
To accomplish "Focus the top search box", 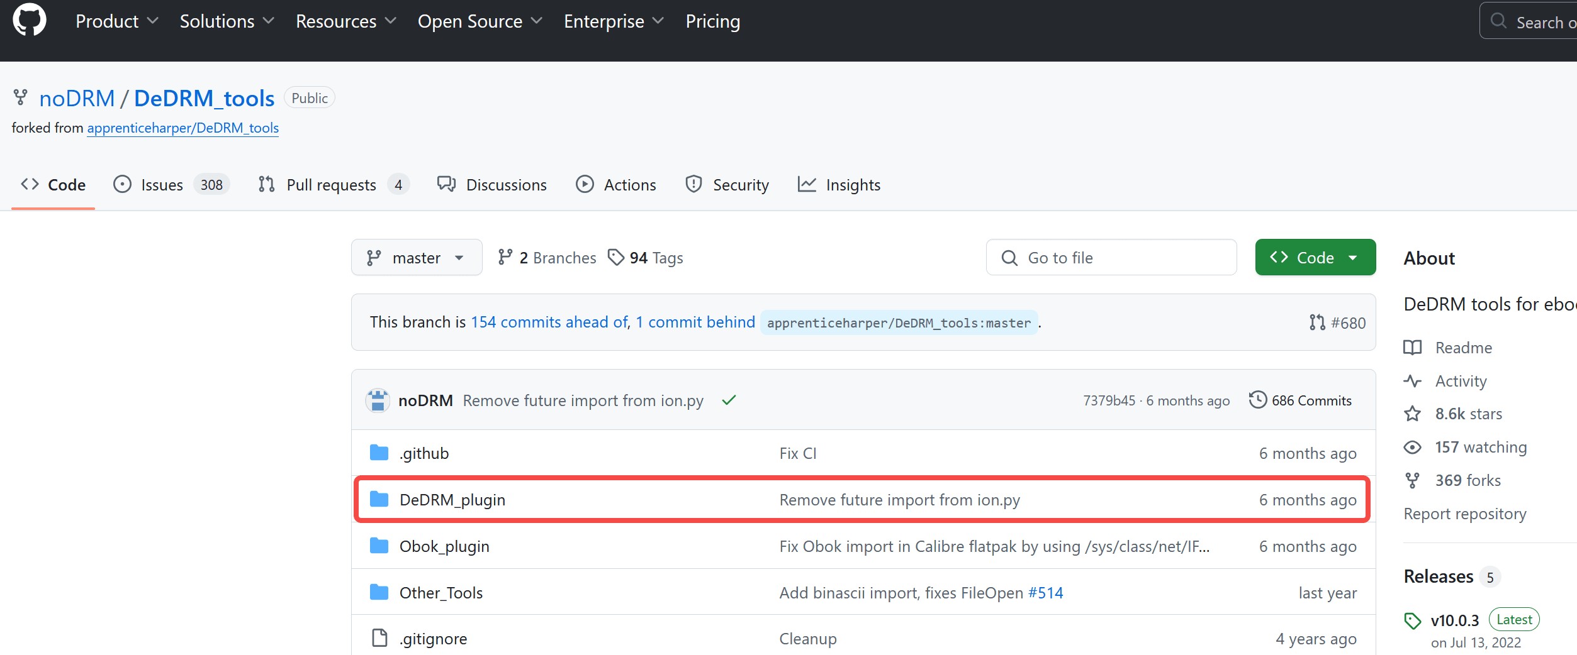I will coord(1529,21).
